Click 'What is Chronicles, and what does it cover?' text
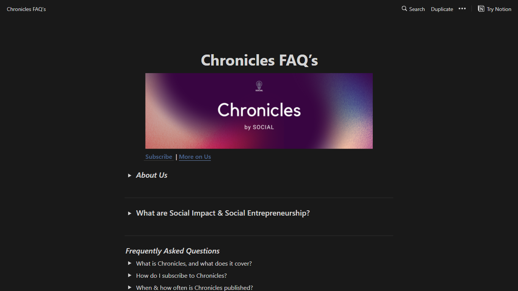Screen dimensions: 518x291 [x=194, y=263]
